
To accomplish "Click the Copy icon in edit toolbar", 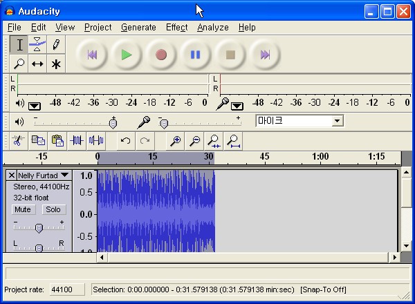I will coord(38,141).
